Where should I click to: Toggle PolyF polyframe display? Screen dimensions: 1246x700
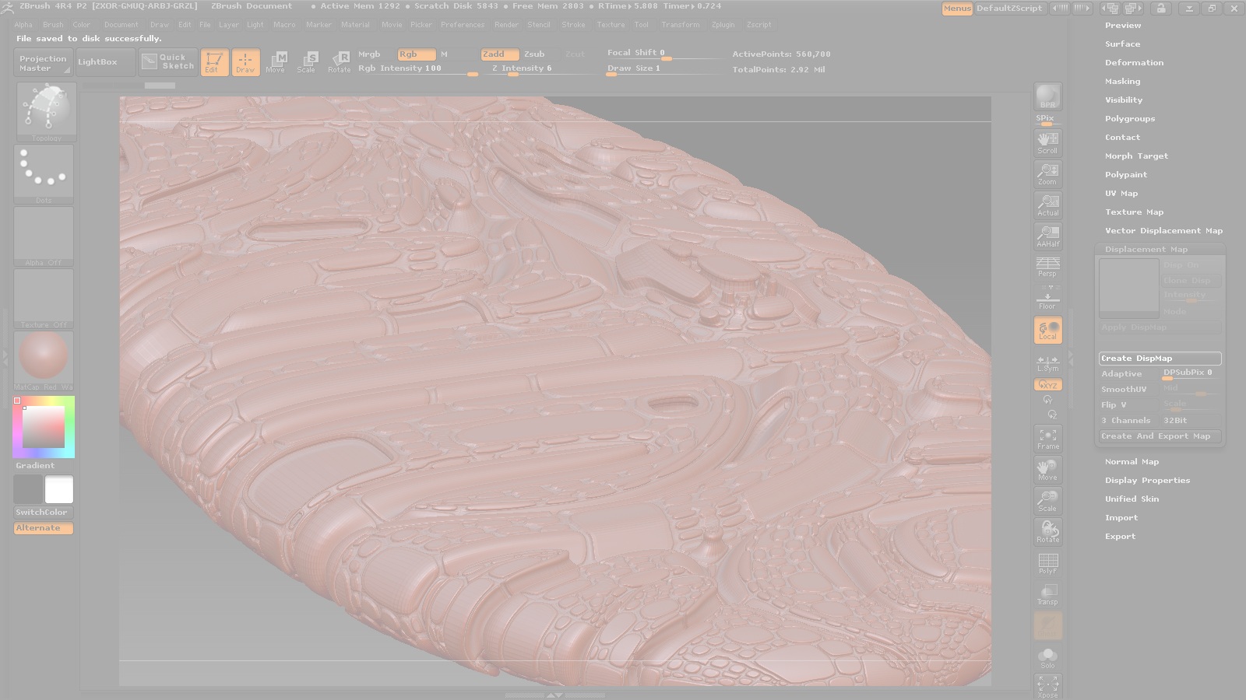click(x=1048, y=563)
